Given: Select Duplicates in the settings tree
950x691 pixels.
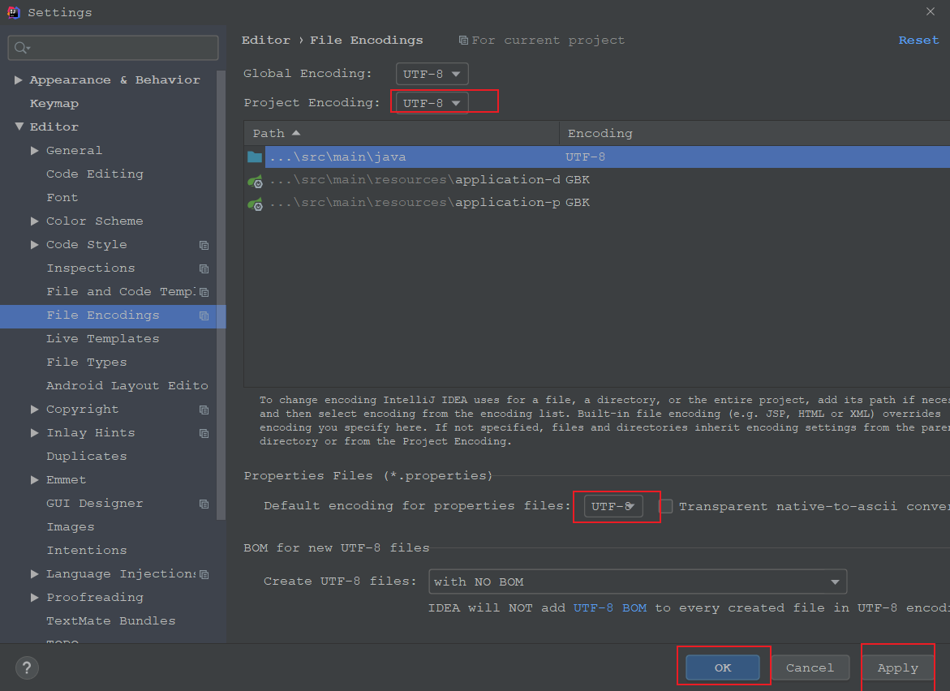Looking at the screenshot, I should coord(87,456).
